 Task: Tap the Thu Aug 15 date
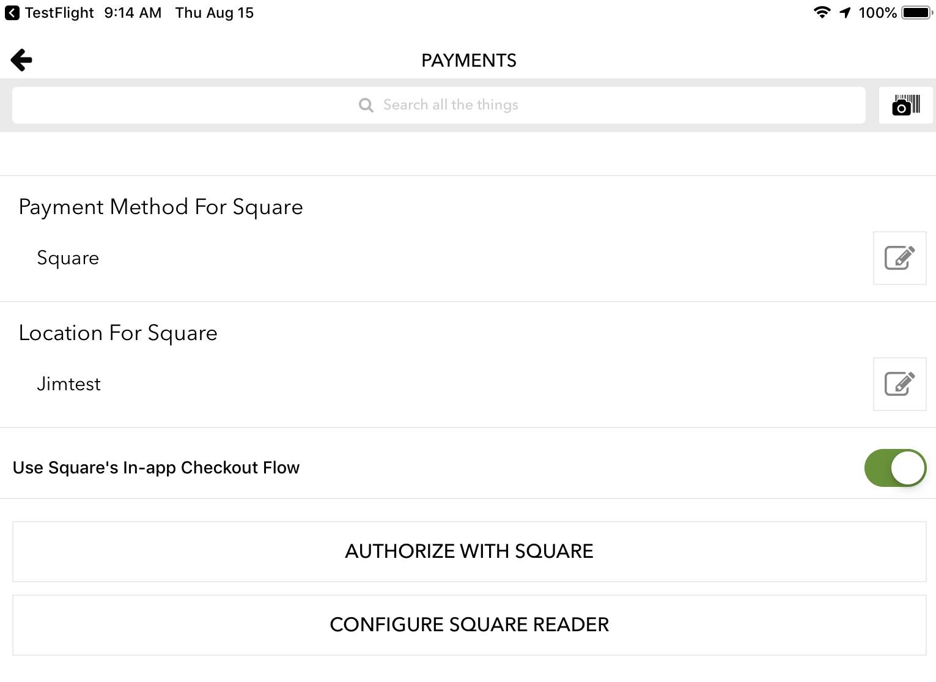pyautogui.click(x=215, y=13)
